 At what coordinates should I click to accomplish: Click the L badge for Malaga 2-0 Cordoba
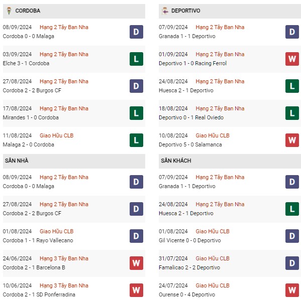coord(136,140)
